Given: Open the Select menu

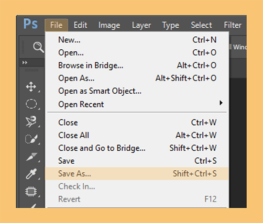Looking at the screenshot, I should coord(201,25).
